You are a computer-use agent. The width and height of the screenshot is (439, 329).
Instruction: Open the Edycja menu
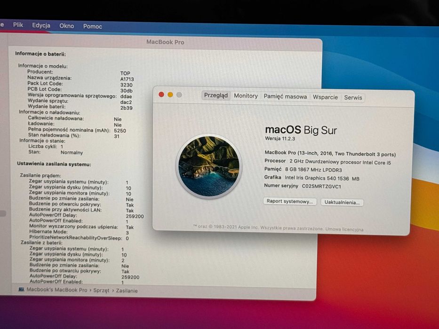(x=41, y=25)
